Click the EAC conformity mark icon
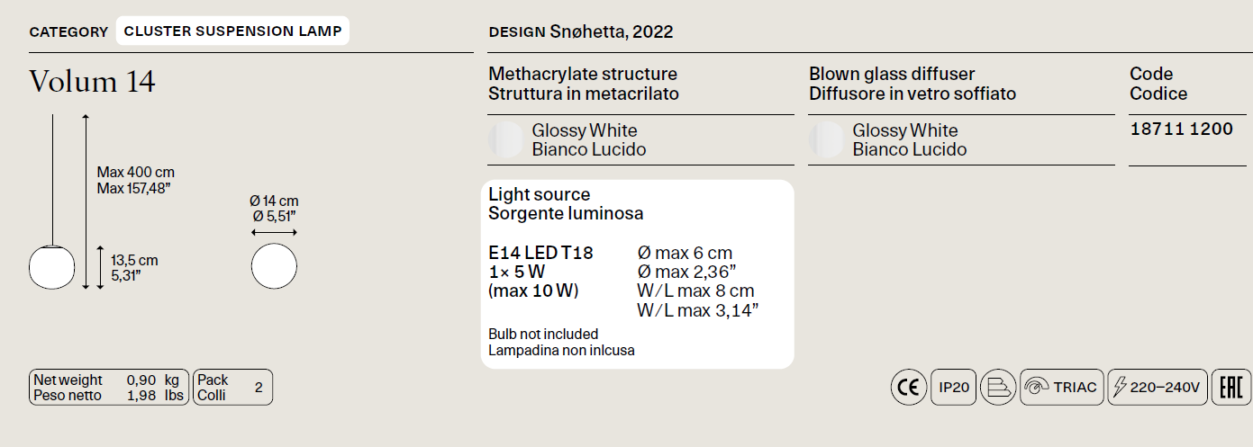 [x=1230, y=388]
